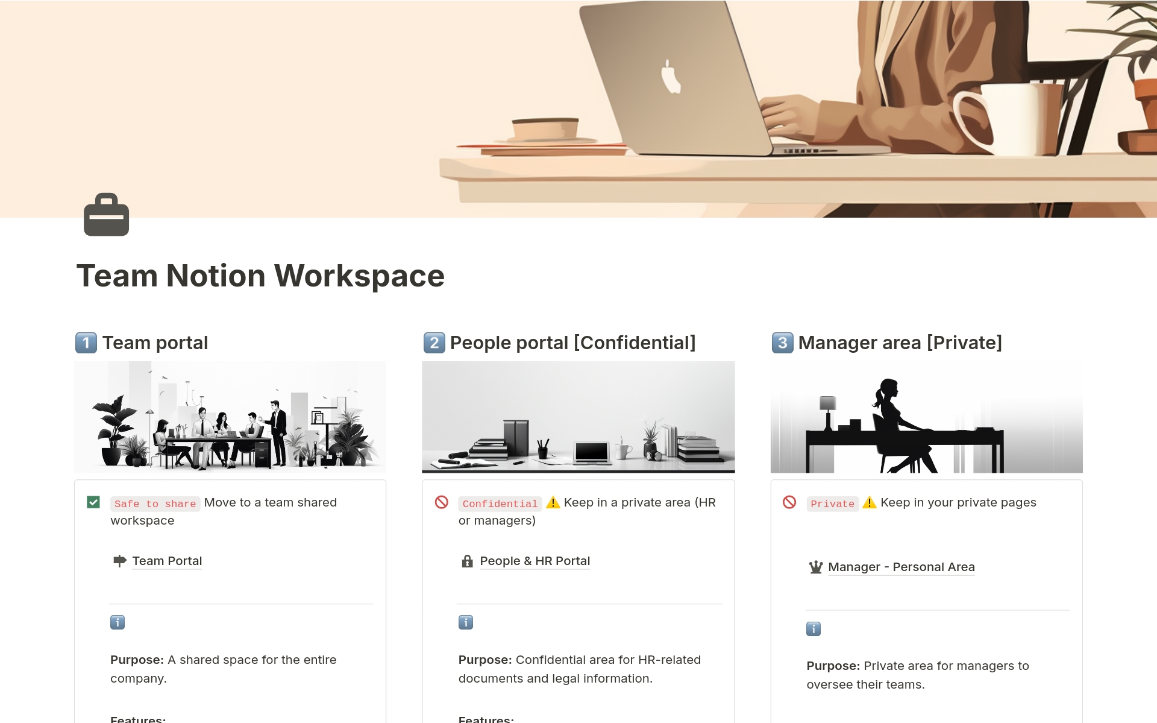Click the info icon under Team portal section
The height and width of the screenshot is (723, 1157).
point(118,622)
